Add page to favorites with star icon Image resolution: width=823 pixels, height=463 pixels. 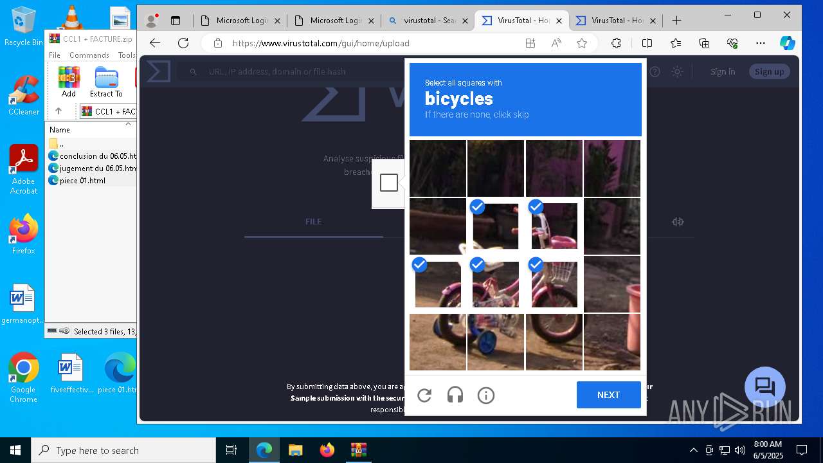(582, 43)
